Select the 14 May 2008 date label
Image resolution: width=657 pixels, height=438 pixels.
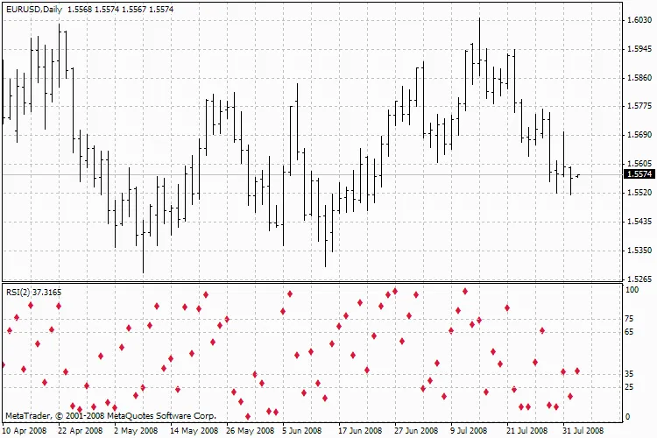coord(194,431)
